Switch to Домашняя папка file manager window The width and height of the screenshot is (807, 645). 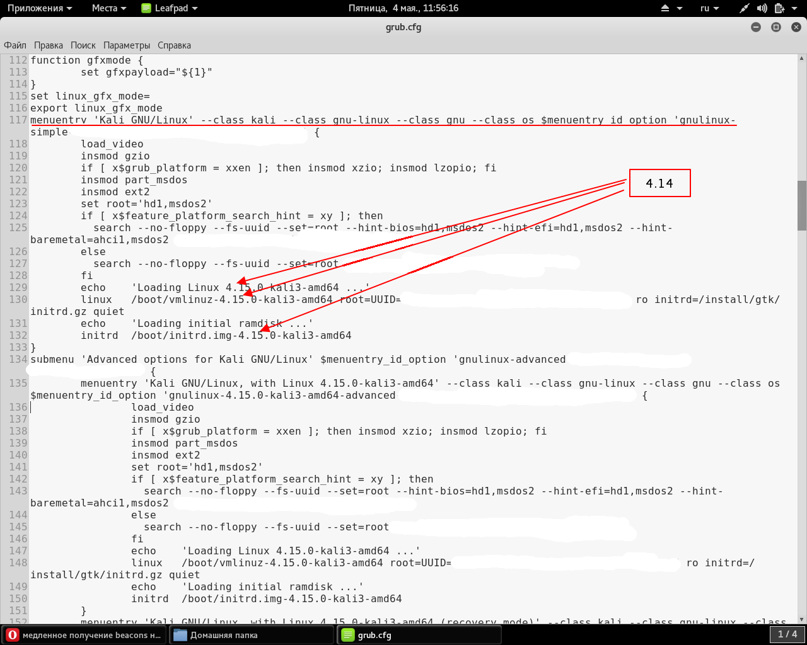click(x=251, y=635)
